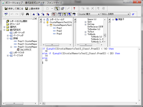Viewport: 143px width, 107px height.
Task: Jump to previous bookmark icon
Action: tap(43, 14)
